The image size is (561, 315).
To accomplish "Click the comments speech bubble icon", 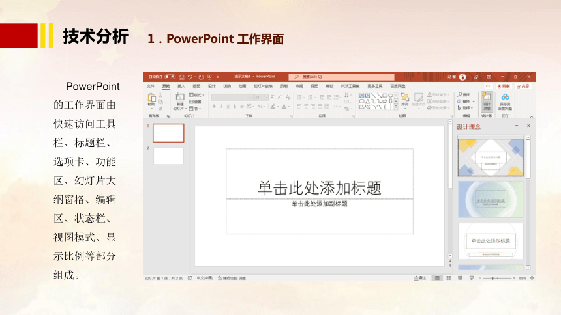I will 488,87.
